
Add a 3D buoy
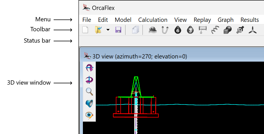pos(190,30)
